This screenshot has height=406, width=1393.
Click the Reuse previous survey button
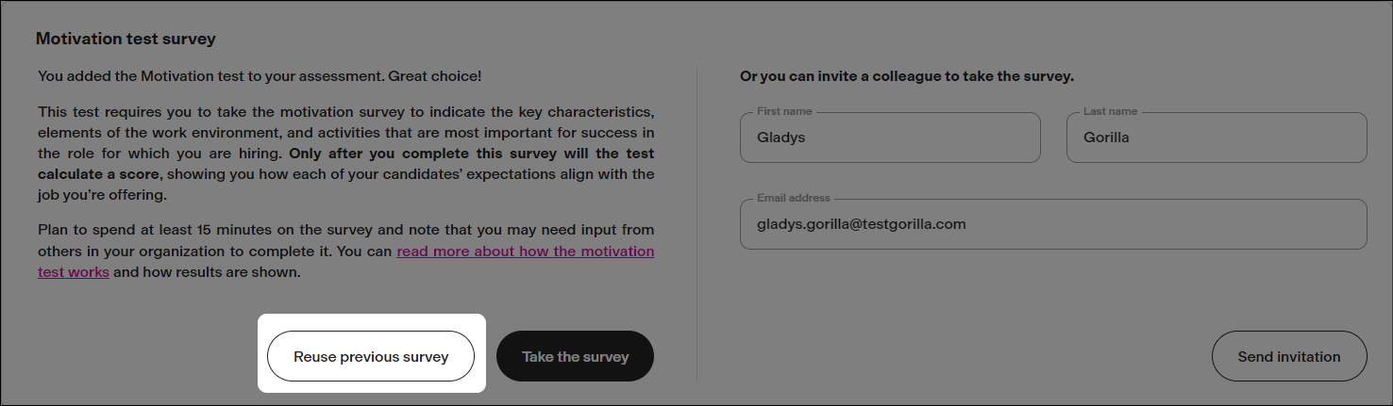click(371, 357)
